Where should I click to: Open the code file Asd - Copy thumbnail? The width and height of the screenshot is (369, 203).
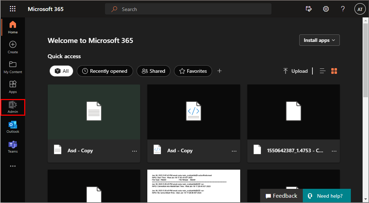pyautogui.click(x=194, y=112)
